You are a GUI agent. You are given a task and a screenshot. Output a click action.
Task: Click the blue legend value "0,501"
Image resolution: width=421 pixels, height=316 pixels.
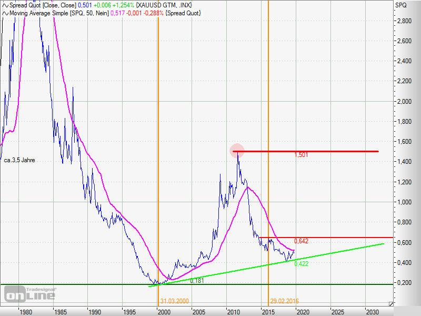click(x=85, y=5)
